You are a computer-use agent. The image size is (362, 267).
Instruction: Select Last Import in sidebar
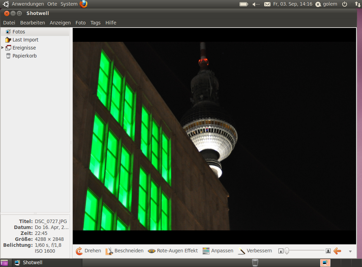pyautogui.click(x=25, y=40)
